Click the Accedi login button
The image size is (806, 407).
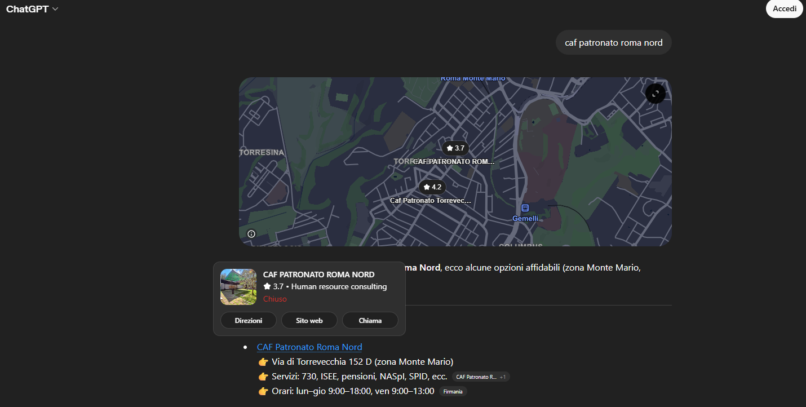(x=784, y=9)
